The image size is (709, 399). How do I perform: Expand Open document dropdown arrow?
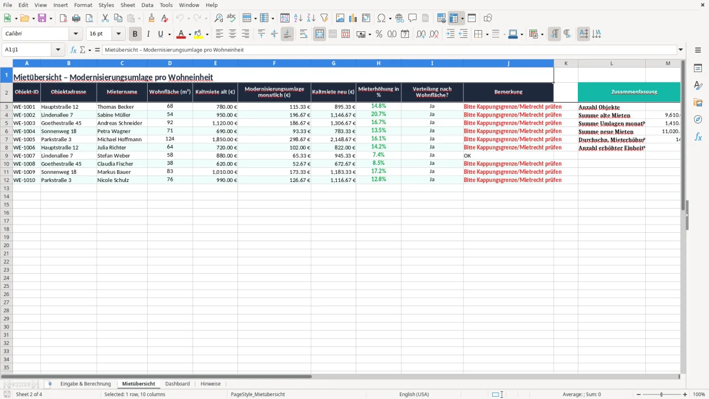tap(33, 18)
